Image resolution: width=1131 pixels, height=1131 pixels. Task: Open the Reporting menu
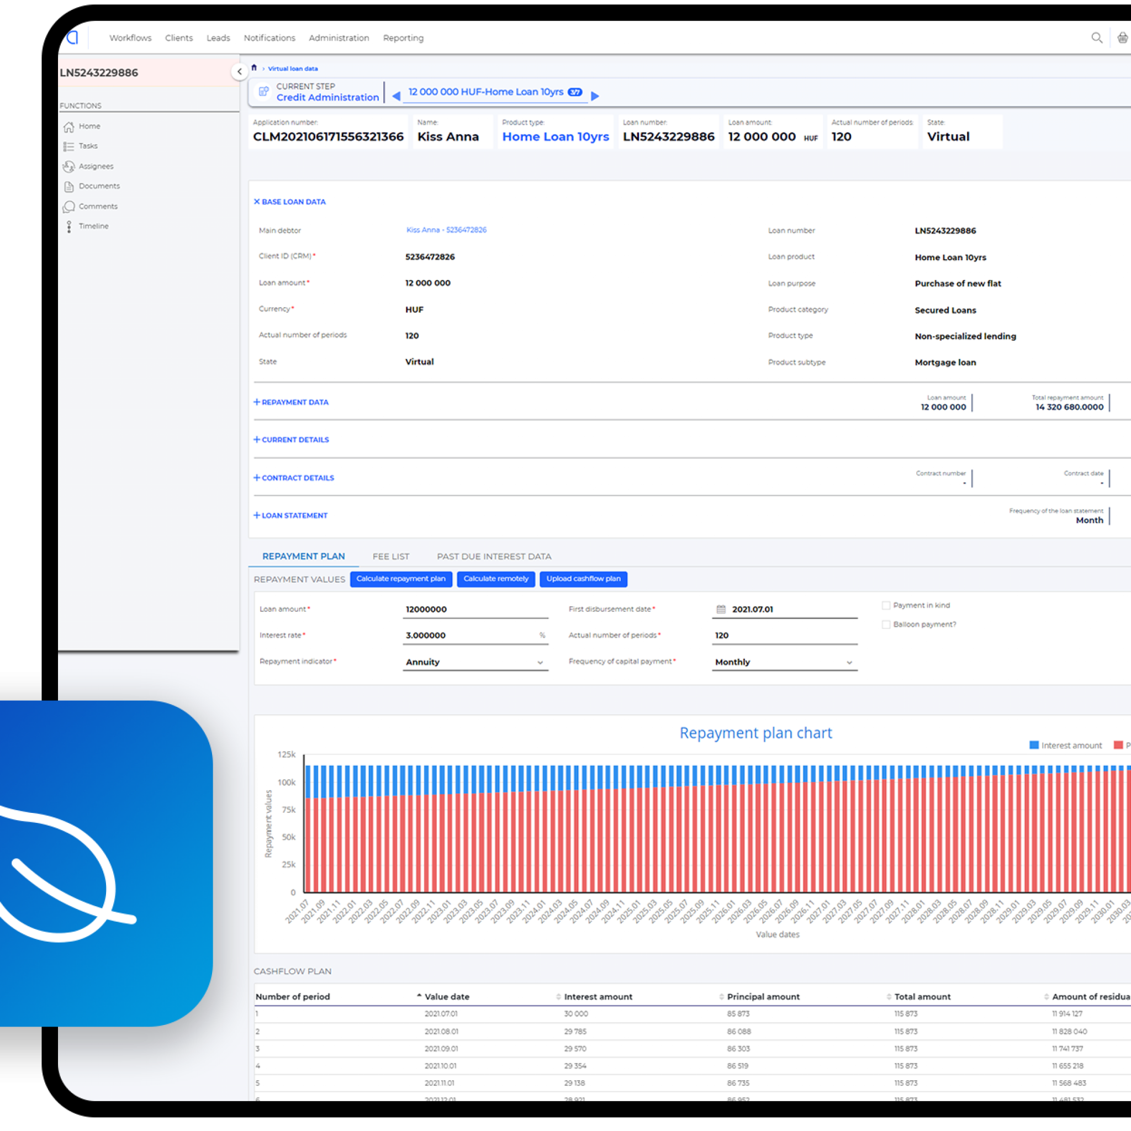point(403,38)
